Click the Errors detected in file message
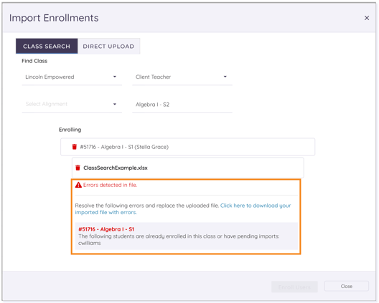This screenshot has width=379, height=303. [x=110, y=185]
